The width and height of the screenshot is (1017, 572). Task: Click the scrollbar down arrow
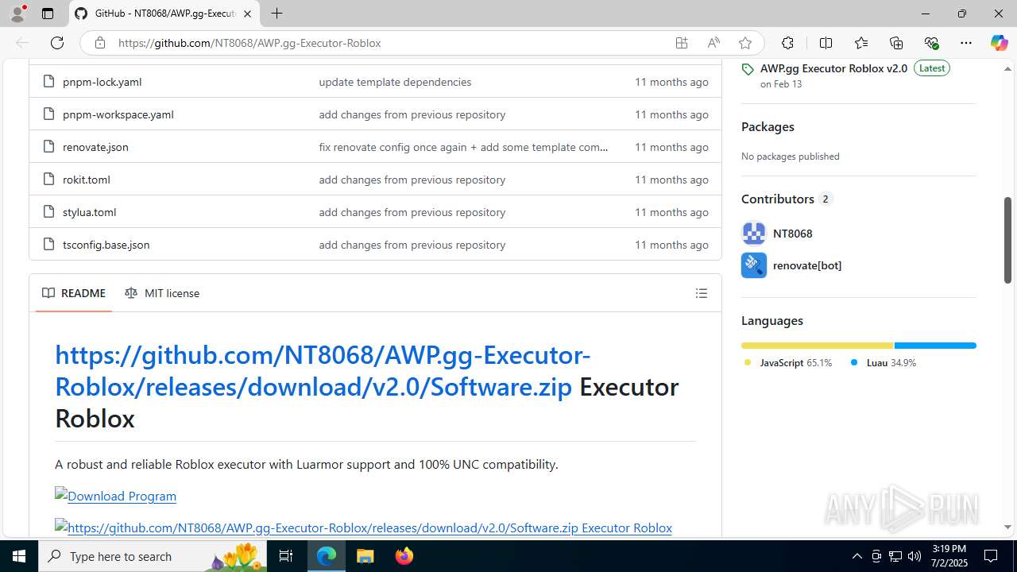[1007, 527]
